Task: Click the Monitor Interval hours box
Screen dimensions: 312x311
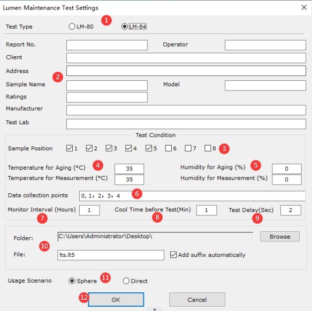Action: [89, 210]
